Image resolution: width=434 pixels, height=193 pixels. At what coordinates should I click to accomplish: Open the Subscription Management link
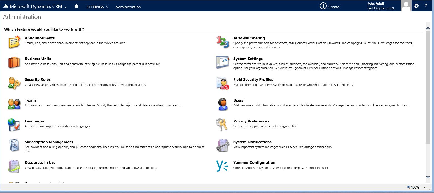click(49, 142)
